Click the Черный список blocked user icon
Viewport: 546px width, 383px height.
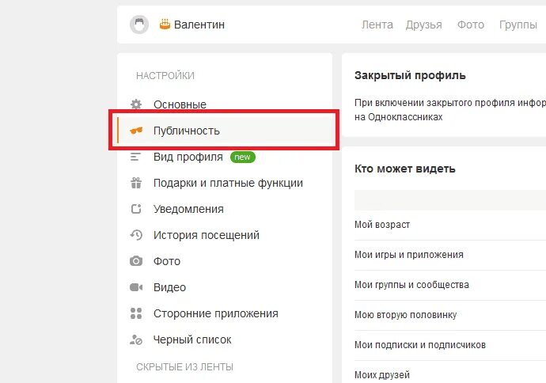click(x=136, y=339)
